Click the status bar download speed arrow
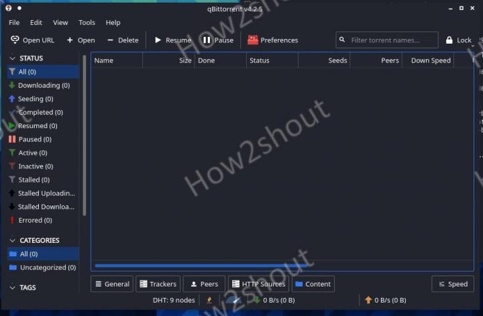 point(256,300)
